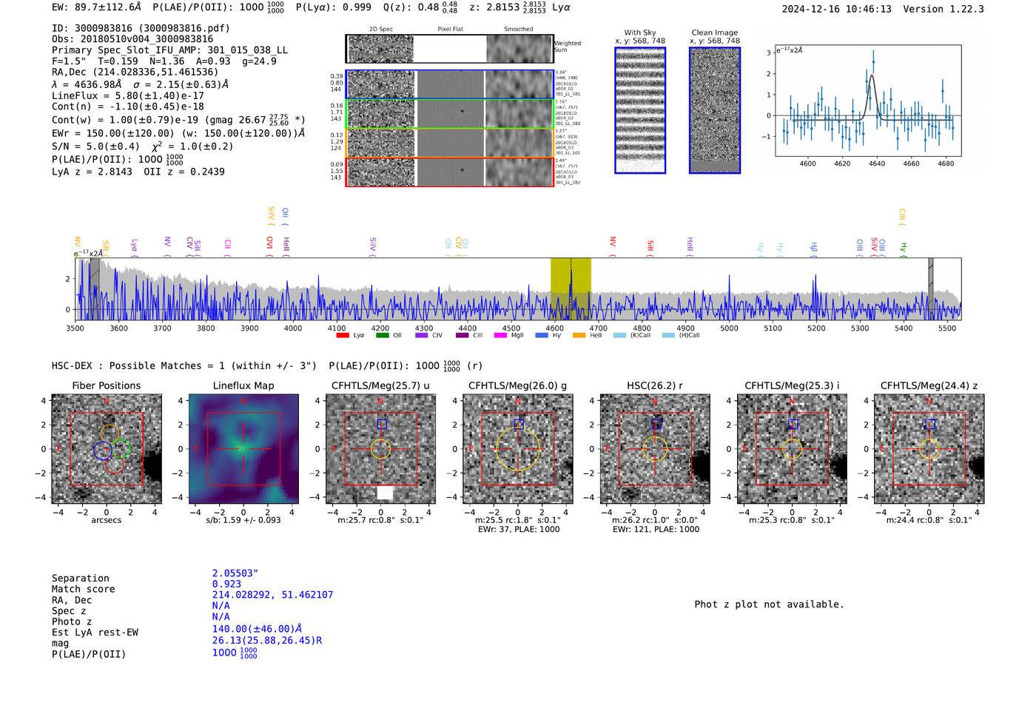This screenshot has width=1036, height=705.
Task: Click the HSC-DEX Possible Matches heading
Action: coord(184,365)
